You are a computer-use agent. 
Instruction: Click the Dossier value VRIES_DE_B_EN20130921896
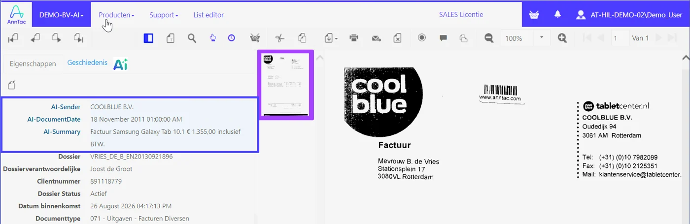pyautogui.click(x=132, y=157)
